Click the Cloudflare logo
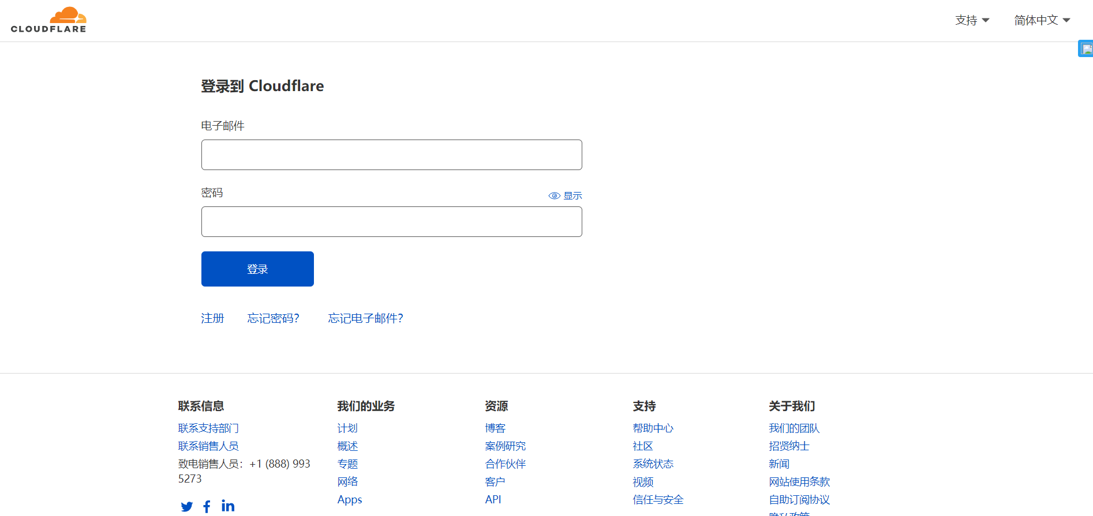The image size is (1093, 516). point(48,20)
